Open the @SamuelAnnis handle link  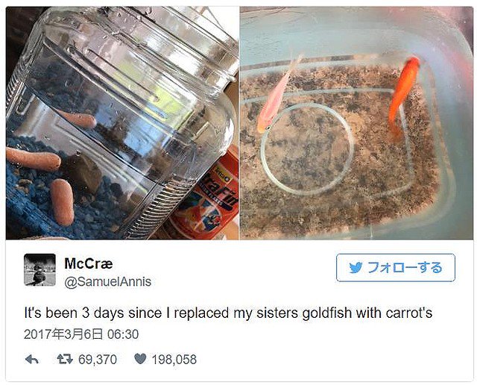tap(107, 282)
